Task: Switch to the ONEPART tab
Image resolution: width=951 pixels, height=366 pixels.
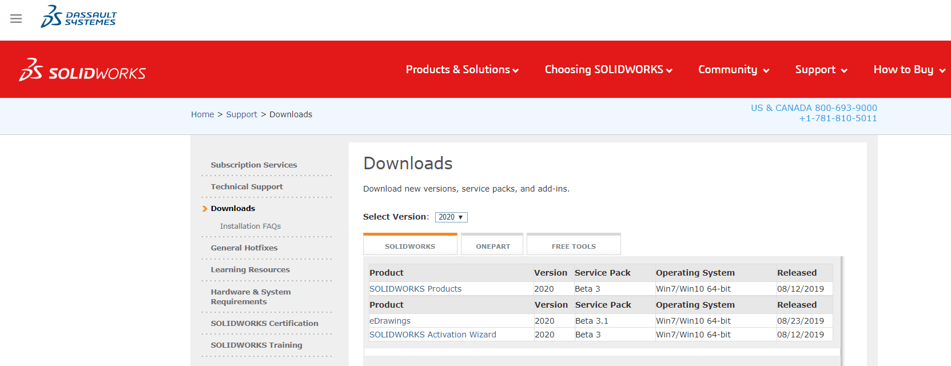Action: coord(492,245)
